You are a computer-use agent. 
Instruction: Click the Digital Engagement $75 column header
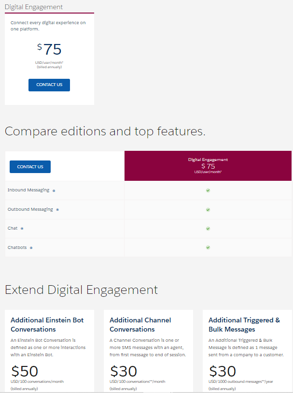208,166
